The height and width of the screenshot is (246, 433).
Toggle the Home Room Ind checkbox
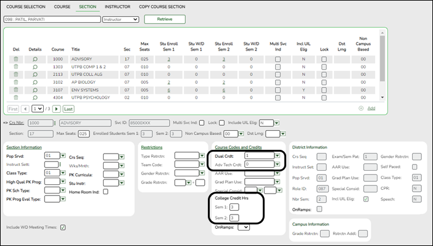(105, 192)
